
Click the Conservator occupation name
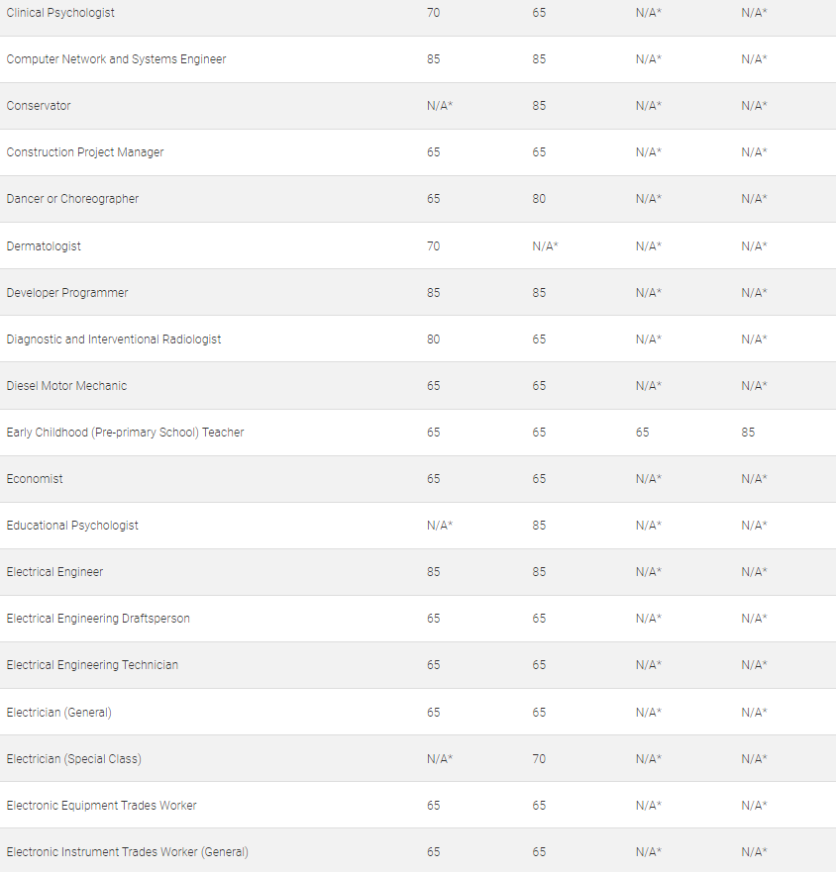pos(39,106)
